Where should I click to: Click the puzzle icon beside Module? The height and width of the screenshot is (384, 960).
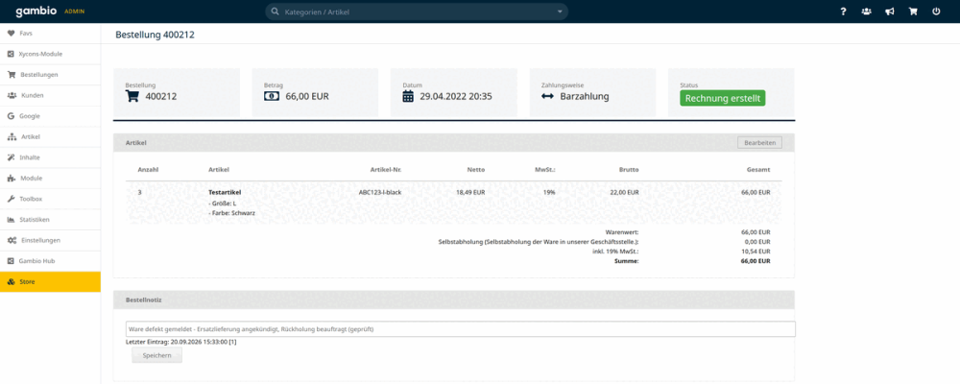point(11,179)
